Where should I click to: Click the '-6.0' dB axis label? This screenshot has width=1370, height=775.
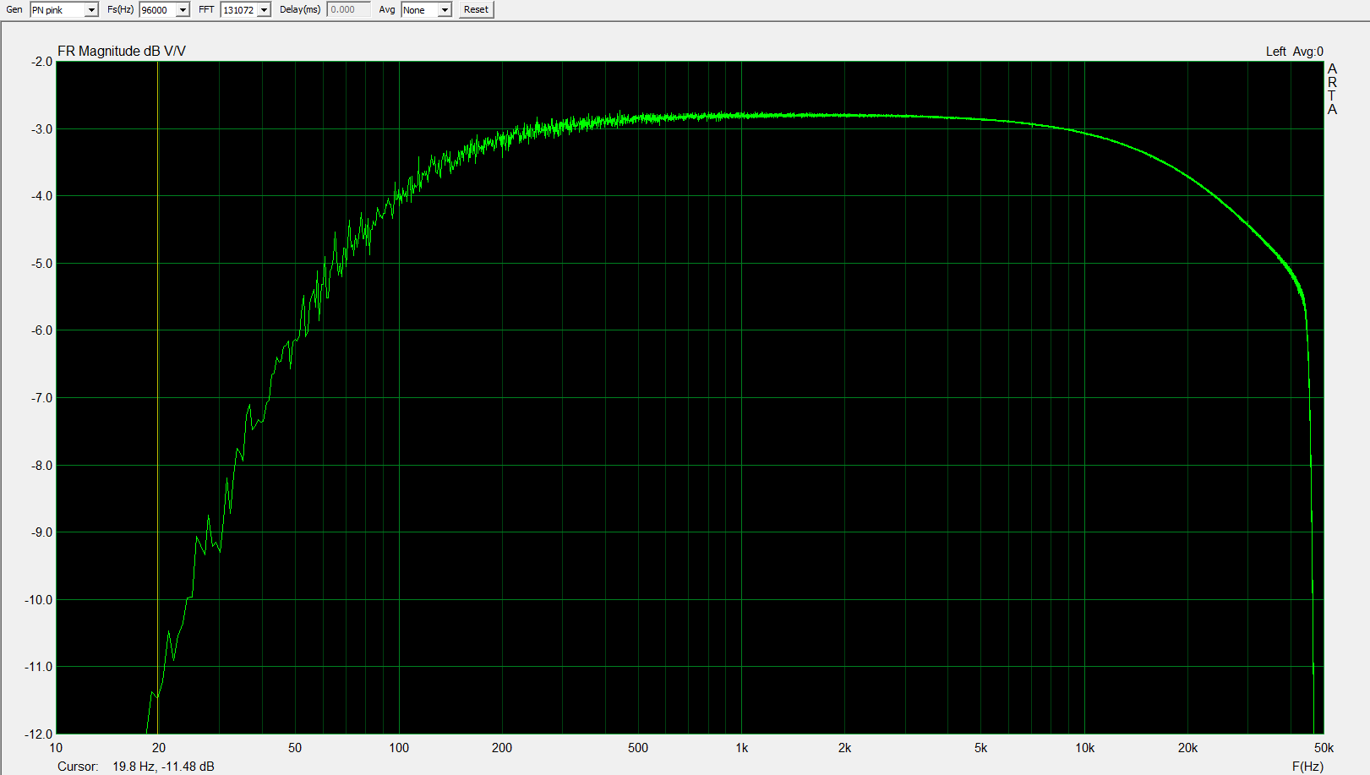tap(41, 330)
